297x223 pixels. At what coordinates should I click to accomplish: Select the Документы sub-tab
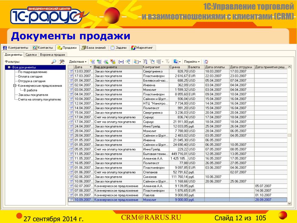coord(13,55)
